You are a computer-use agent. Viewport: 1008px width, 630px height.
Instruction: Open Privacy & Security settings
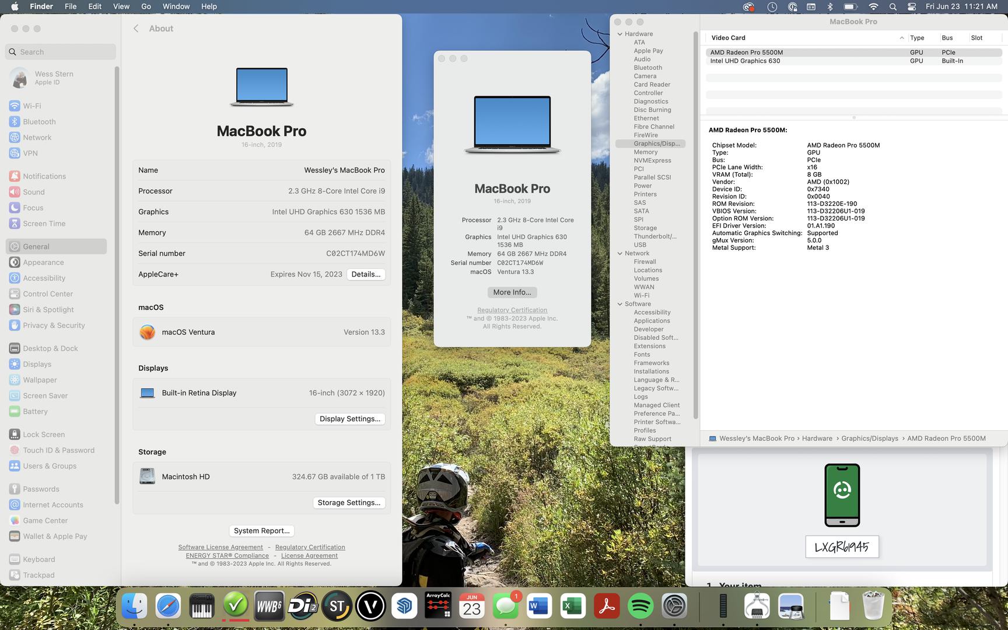[57, 325]
